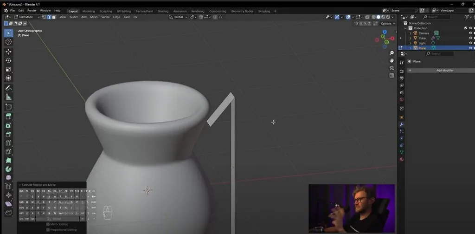Select the Rotate tool
Viewport: 475px width, 234px height.
tap(8, 61)
